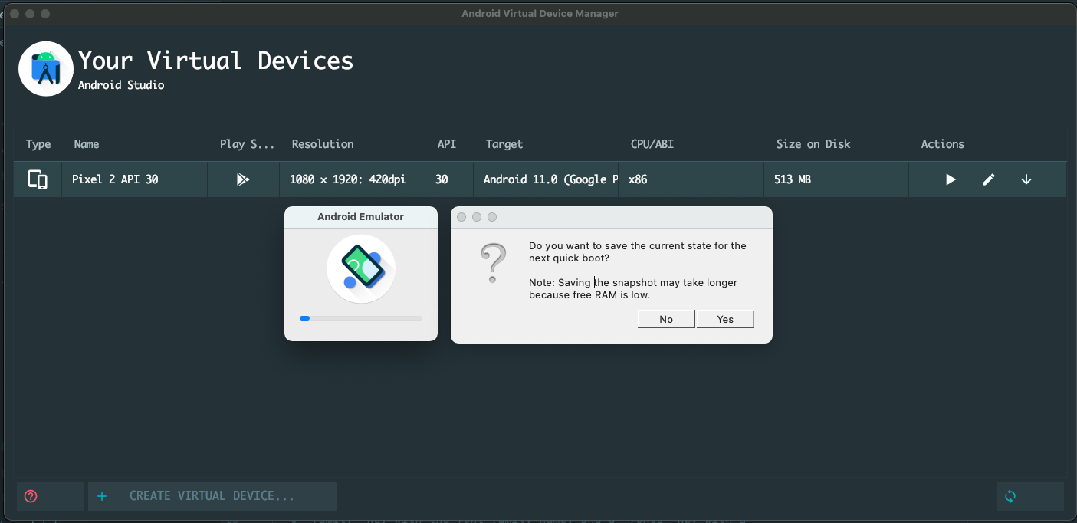Click the 1080 × 1920: 420dpi resolution cell
Image resolution: width=1077 pixels, height=523 pixels.
coord(352,179)
